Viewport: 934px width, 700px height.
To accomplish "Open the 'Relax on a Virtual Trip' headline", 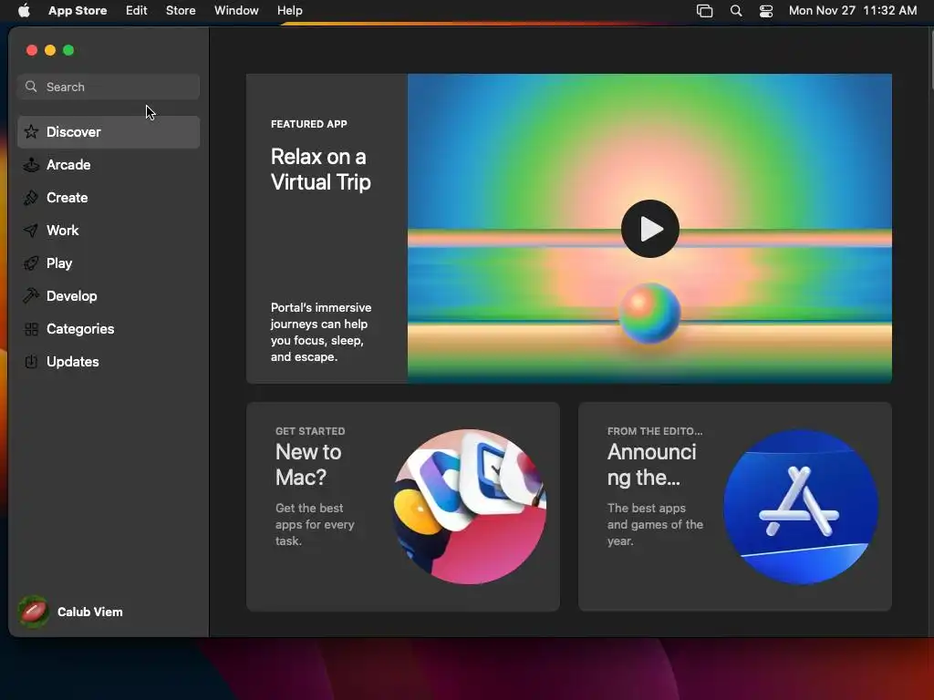I will point(320,169).
